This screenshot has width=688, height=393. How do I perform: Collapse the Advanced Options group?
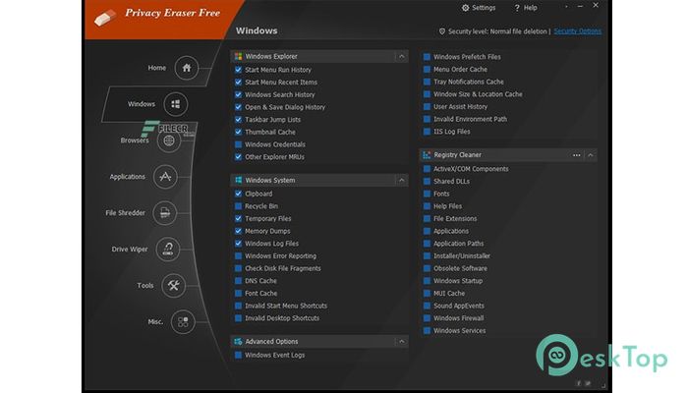pyautogui.click(x=401, y=342)
